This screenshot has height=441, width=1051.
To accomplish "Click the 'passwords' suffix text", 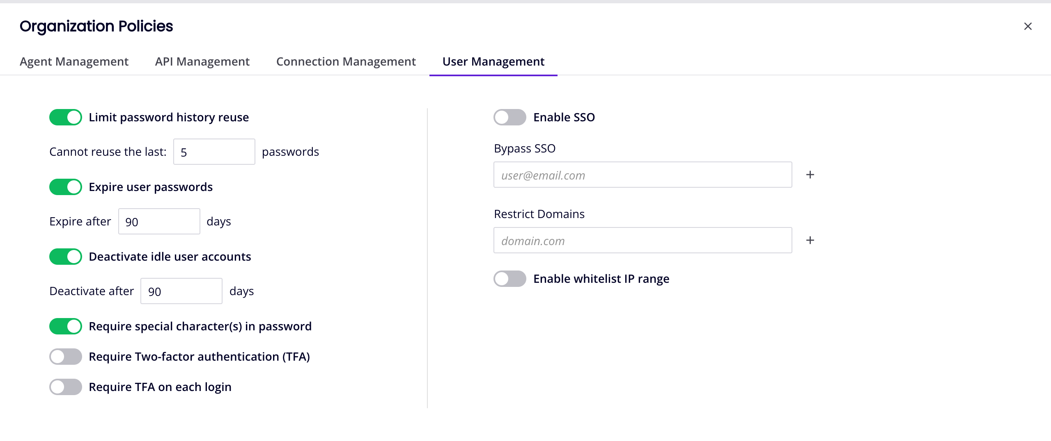I will [x=290, y=152].
